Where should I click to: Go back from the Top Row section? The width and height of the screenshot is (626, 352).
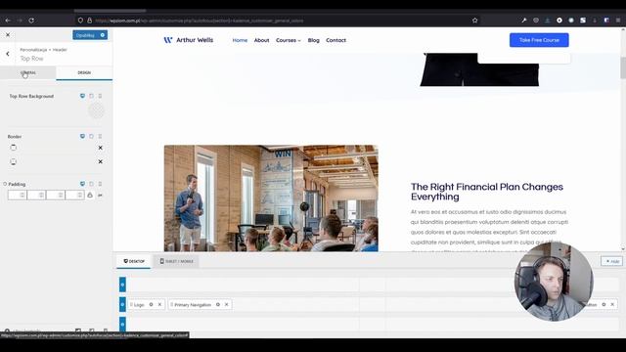click(x=8, y=54)
